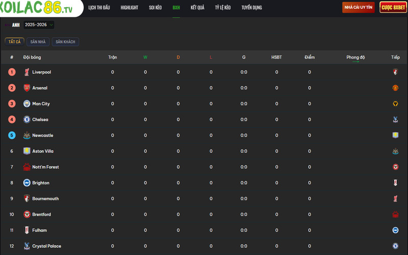Click the Nott'm Forest club crest icon

(27, 167)
